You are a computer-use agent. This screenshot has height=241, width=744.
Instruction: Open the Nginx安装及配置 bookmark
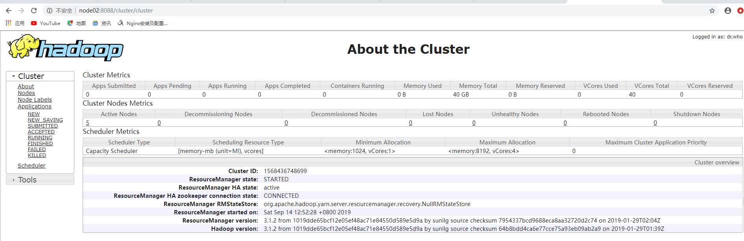(142, 23)
